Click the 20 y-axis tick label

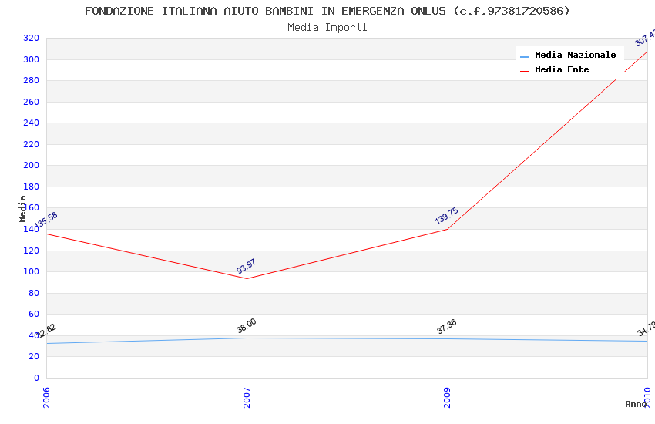click(x=34, y=356)
